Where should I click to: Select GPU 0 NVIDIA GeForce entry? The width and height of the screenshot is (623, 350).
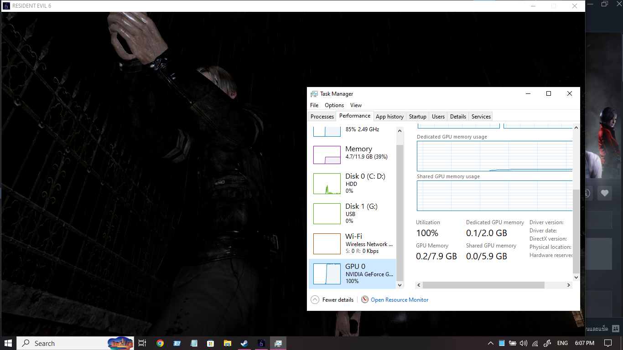pos(353,273)
